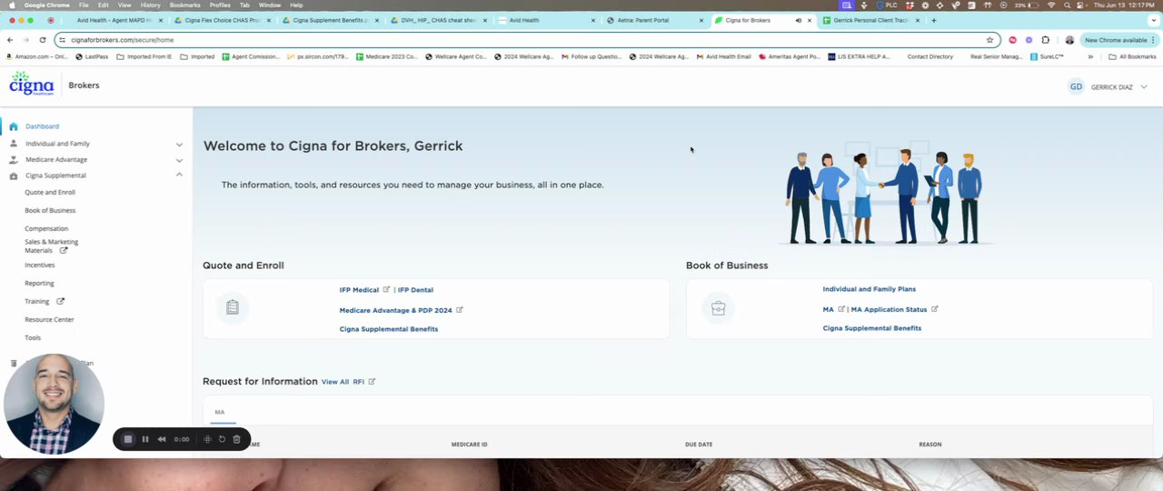Click the Wi-Fi icon in the menu bar

(1051, 5)
